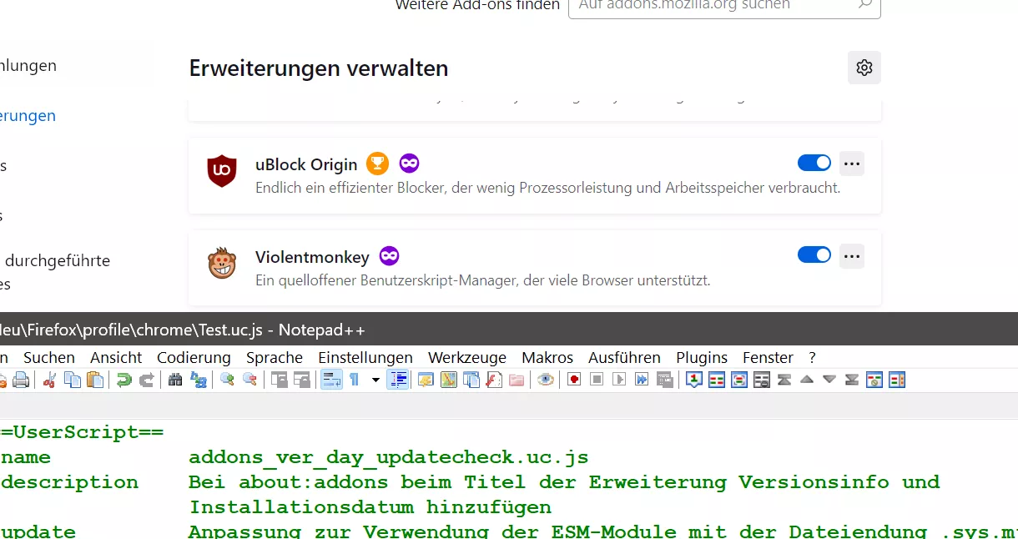Click the Print icon in Notepad++ toolbar
1018x539 pixels.
coord(20,380)
